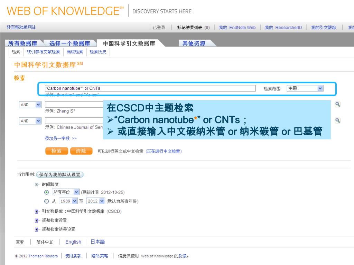The image size is (354, 265).
Task: Click the author search input field
Action: tap(74, 105)
